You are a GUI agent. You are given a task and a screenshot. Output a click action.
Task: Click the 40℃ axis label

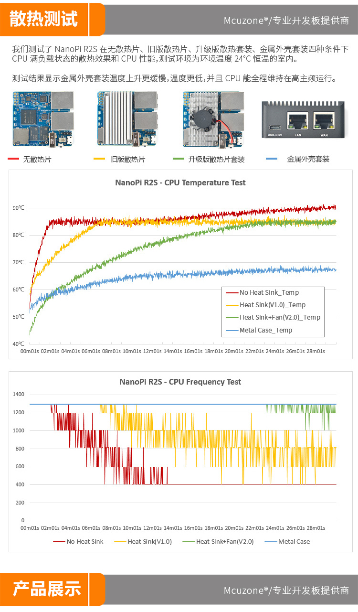click(x=19, y=344)
